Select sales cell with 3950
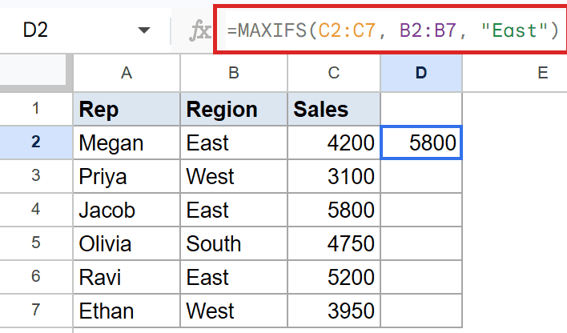Image resolution: width=567 pixels, height=333 pixels. [334, 311]
